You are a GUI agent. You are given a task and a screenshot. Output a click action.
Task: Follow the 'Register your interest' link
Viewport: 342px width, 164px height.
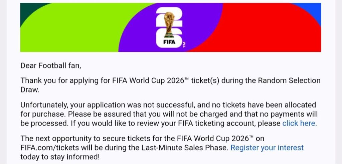coord(267,148)
